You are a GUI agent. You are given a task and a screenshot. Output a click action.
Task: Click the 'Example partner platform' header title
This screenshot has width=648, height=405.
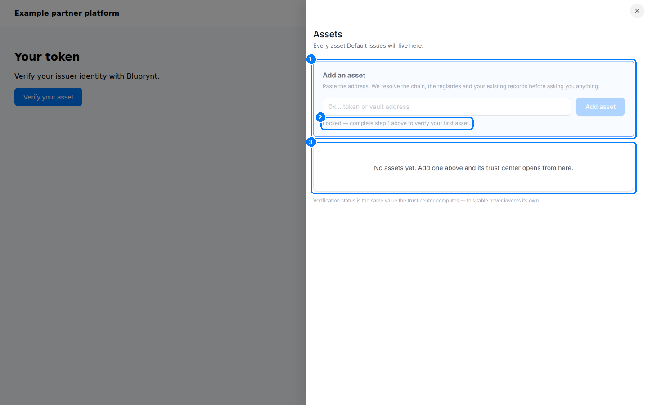click(x=67, y=13)
